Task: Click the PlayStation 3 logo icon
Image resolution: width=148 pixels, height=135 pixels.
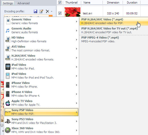Action: click(x=8, y=121)
